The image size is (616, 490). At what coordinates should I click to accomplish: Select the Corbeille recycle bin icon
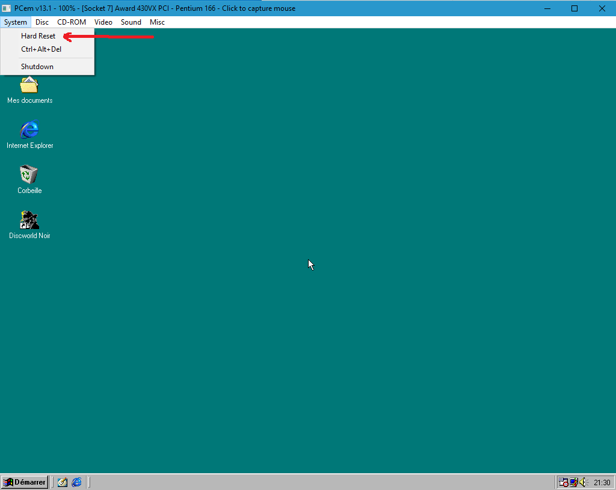tap(29, 174)
